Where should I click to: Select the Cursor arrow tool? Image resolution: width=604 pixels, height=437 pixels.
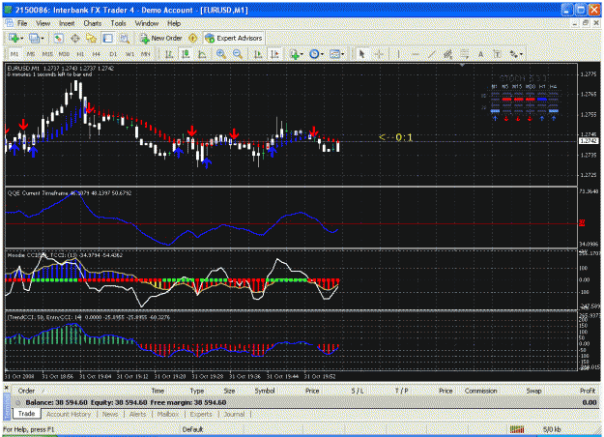pyautogui.click(x=361, y=54)
